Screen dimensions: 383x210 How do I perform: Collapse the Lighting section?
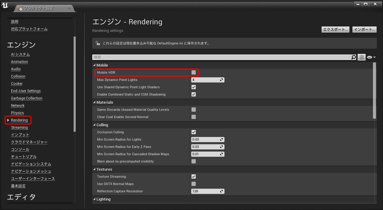94,199
